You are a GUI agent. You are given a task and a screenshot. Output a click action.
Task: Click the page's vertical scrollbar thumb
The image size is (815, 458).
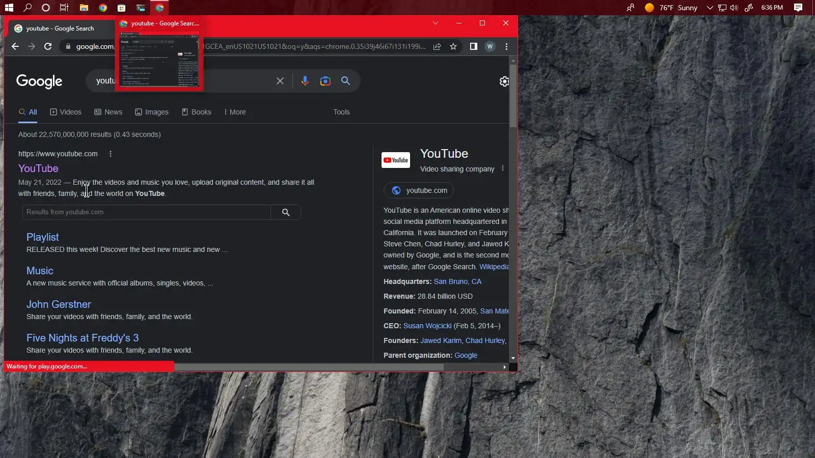(x=513, y=96)
